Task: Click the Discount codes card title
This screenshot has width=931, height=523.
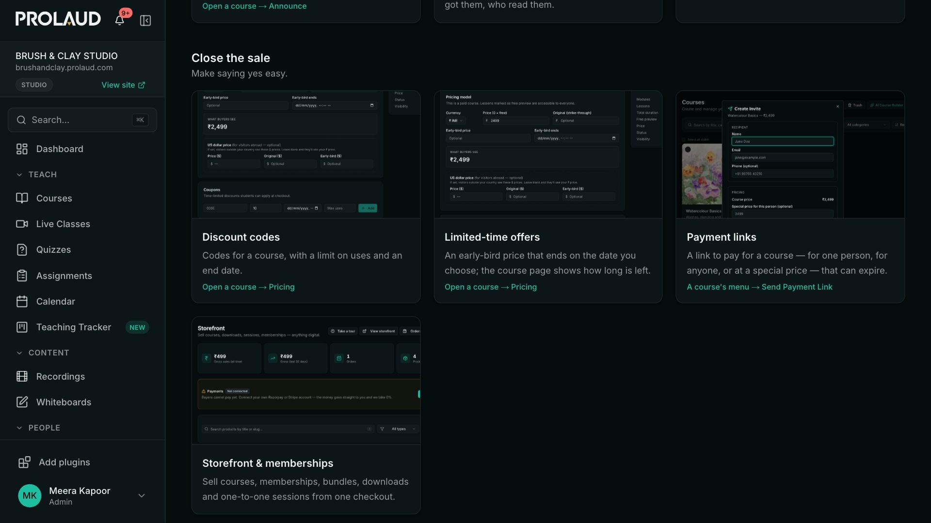Action: (x=241, y=237)
